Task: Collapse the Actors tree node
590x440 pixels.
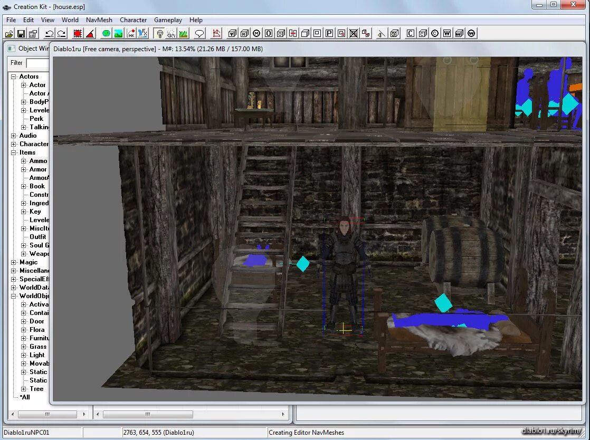Action: [14, 76]
